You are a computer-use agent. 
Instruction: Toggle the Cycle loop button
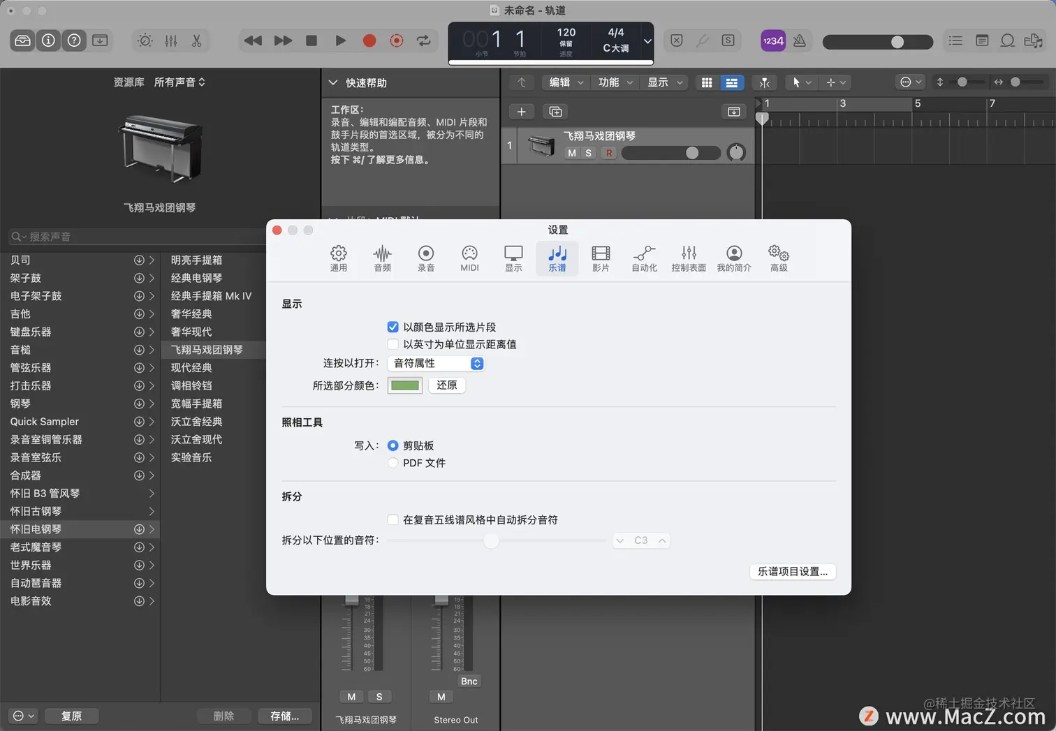point(424,40)
